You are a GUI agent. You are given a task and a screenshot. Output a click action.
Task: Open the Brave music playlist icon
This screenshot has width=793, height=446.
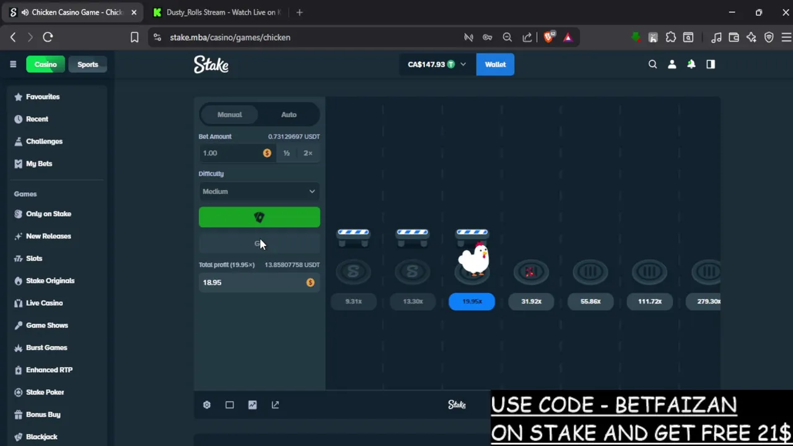coord(716,37)
